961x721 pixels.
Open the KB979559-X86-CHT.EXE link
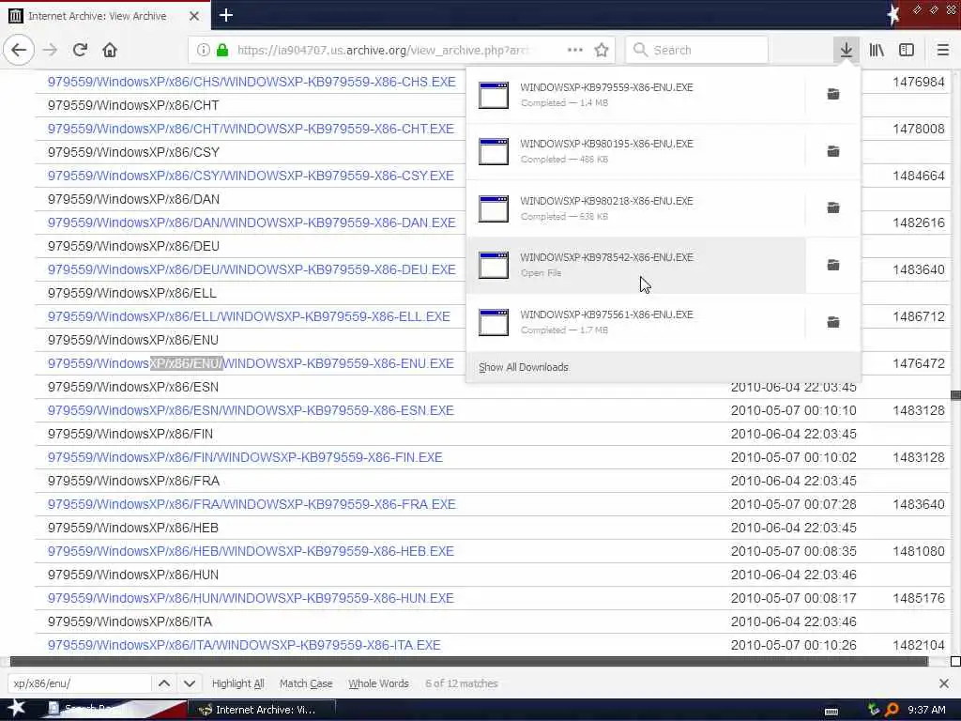[251, 129]
